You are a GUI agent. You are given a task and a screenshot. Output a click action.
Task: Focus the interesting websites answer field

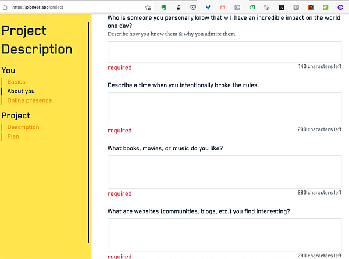pos(225,235)
